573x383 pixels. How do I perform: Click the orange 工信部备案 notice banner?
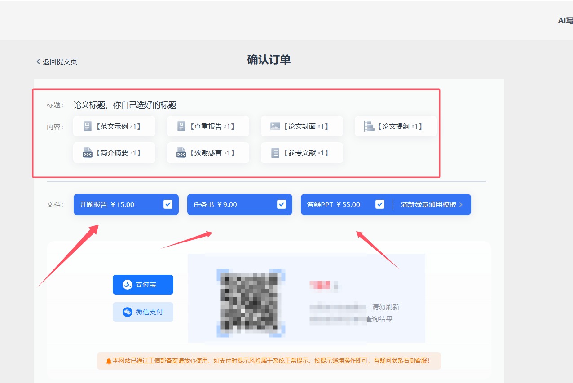(269, 361)
